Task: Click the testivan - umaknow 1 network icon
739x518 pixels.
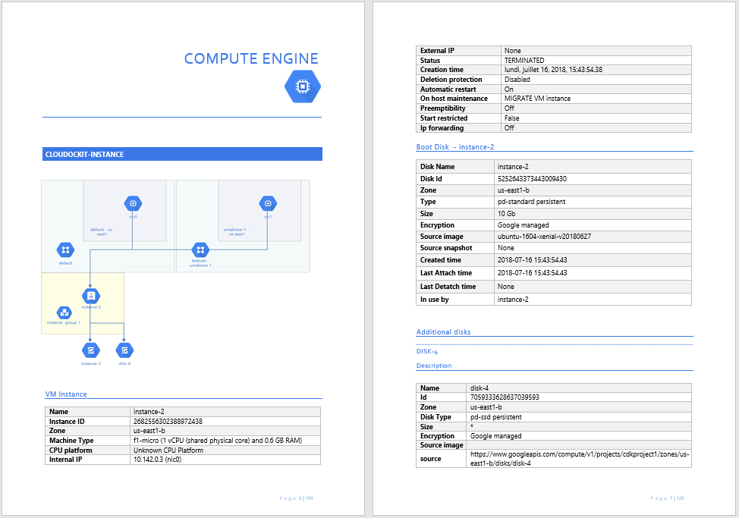Action: pyautogui.click(x=200, y=250)
